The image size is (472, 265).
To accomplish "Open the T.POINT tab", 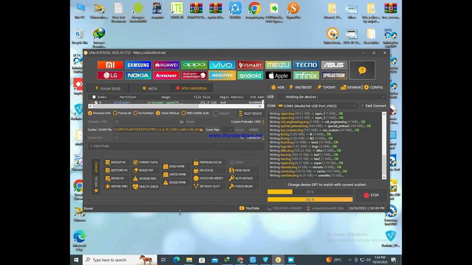I will tap(326, 87).
